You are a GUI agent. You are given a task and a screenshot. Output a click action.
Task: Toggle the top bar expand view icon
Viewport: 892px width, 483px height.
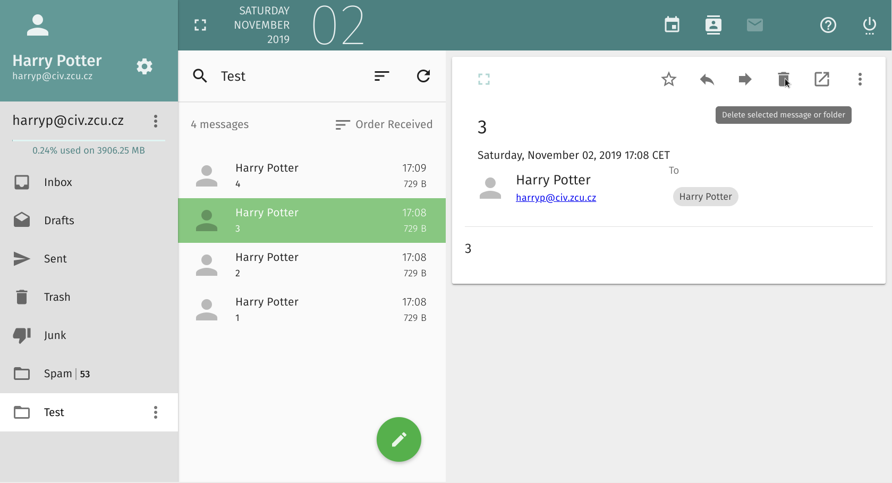[200, 25]
